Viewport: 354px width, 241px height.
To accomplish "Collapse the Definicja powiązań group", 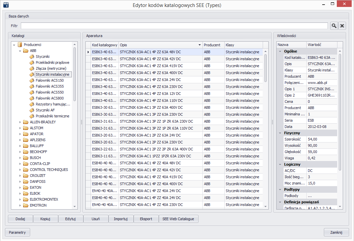I will click(280, 202).
